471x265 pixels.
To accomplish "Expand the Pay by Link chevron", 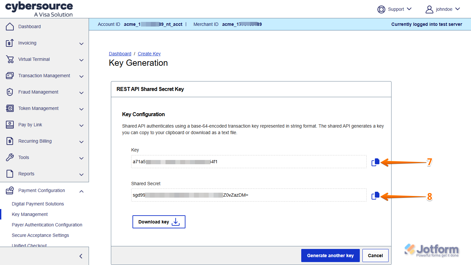I will point(81,125).
